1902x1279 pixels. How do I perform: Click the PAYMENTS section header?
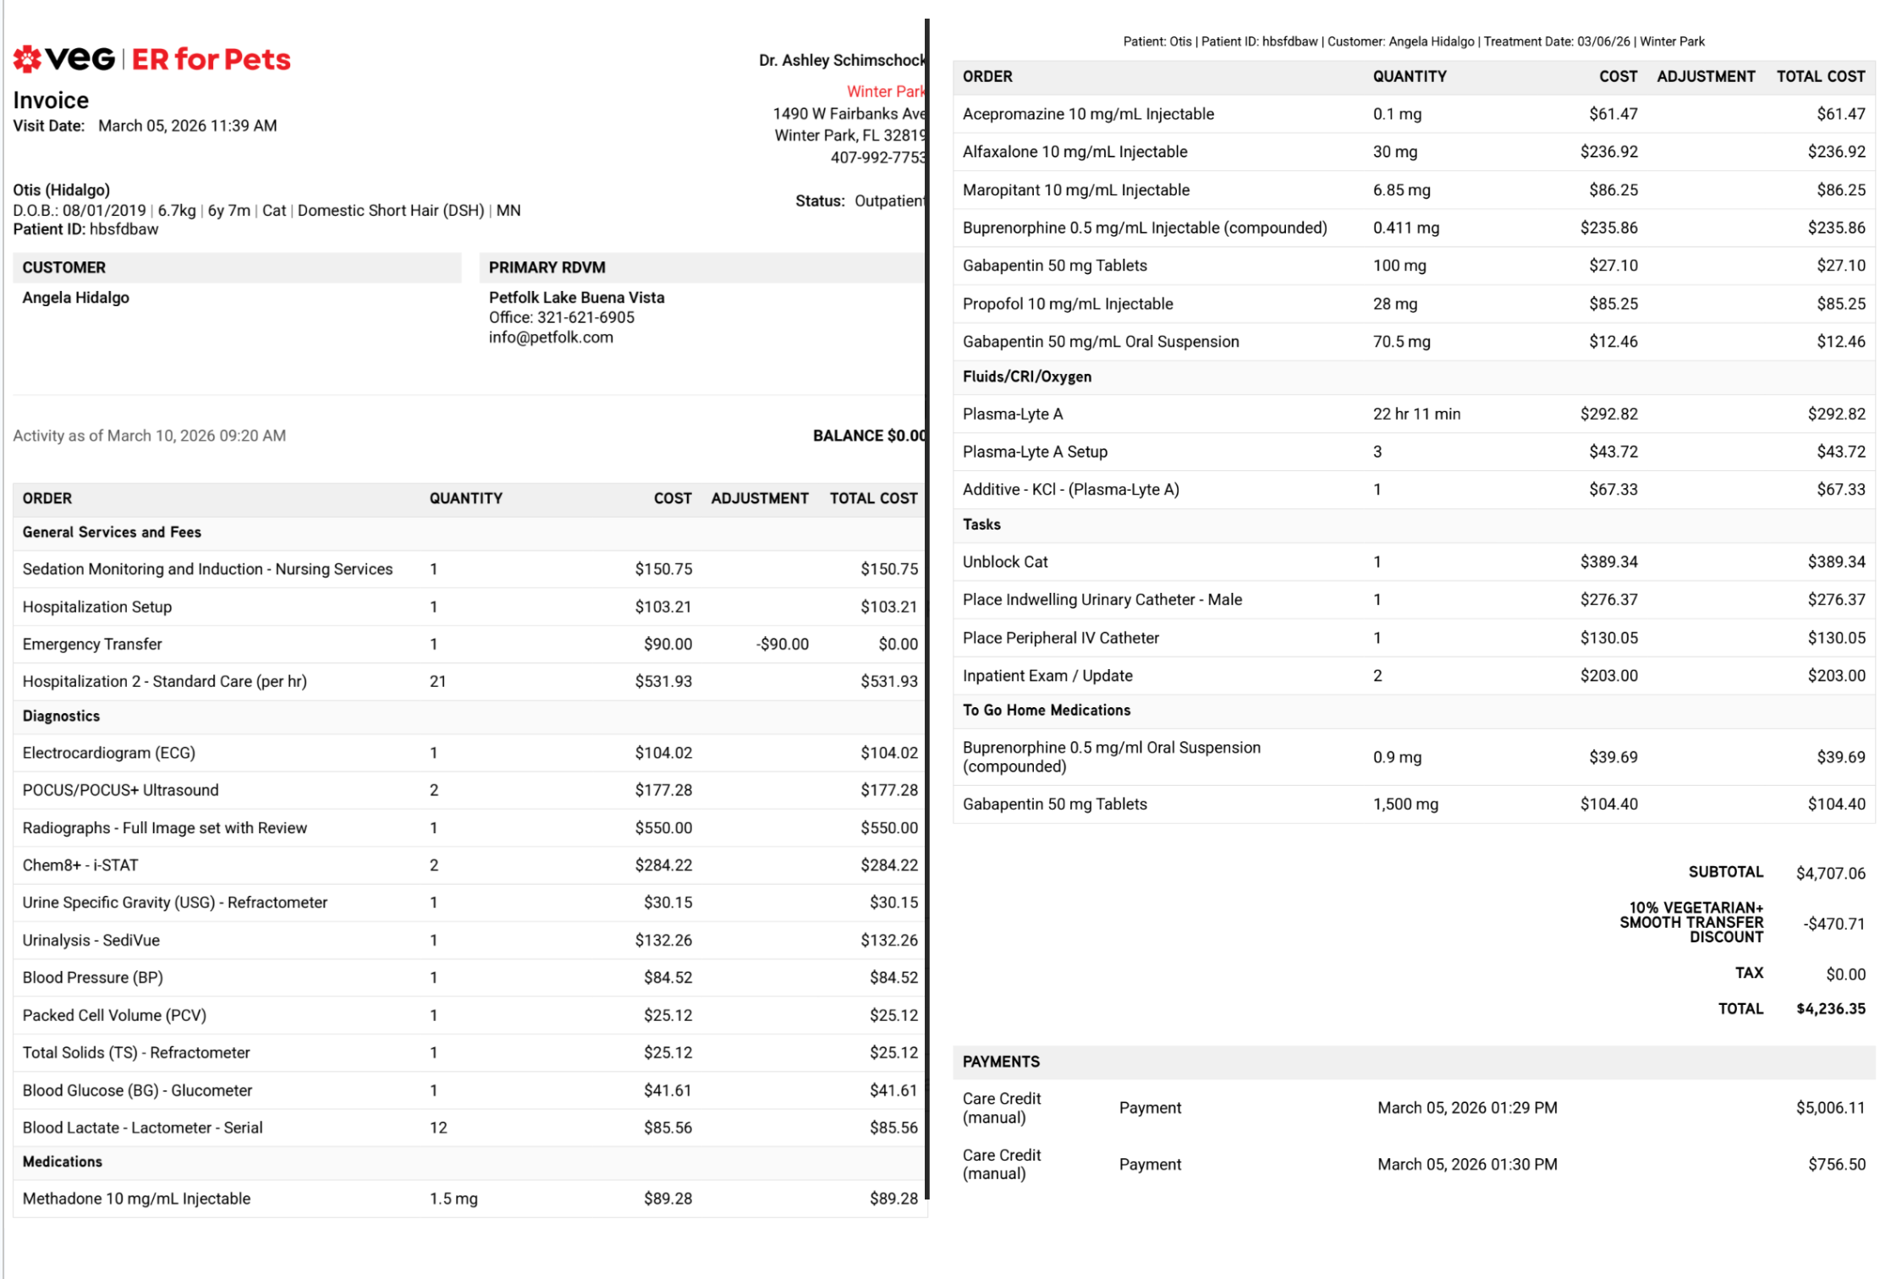point(1001,1062)
